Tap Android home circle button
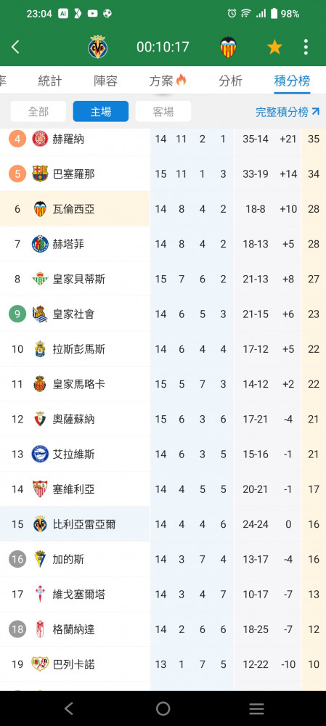 [163, 709]
